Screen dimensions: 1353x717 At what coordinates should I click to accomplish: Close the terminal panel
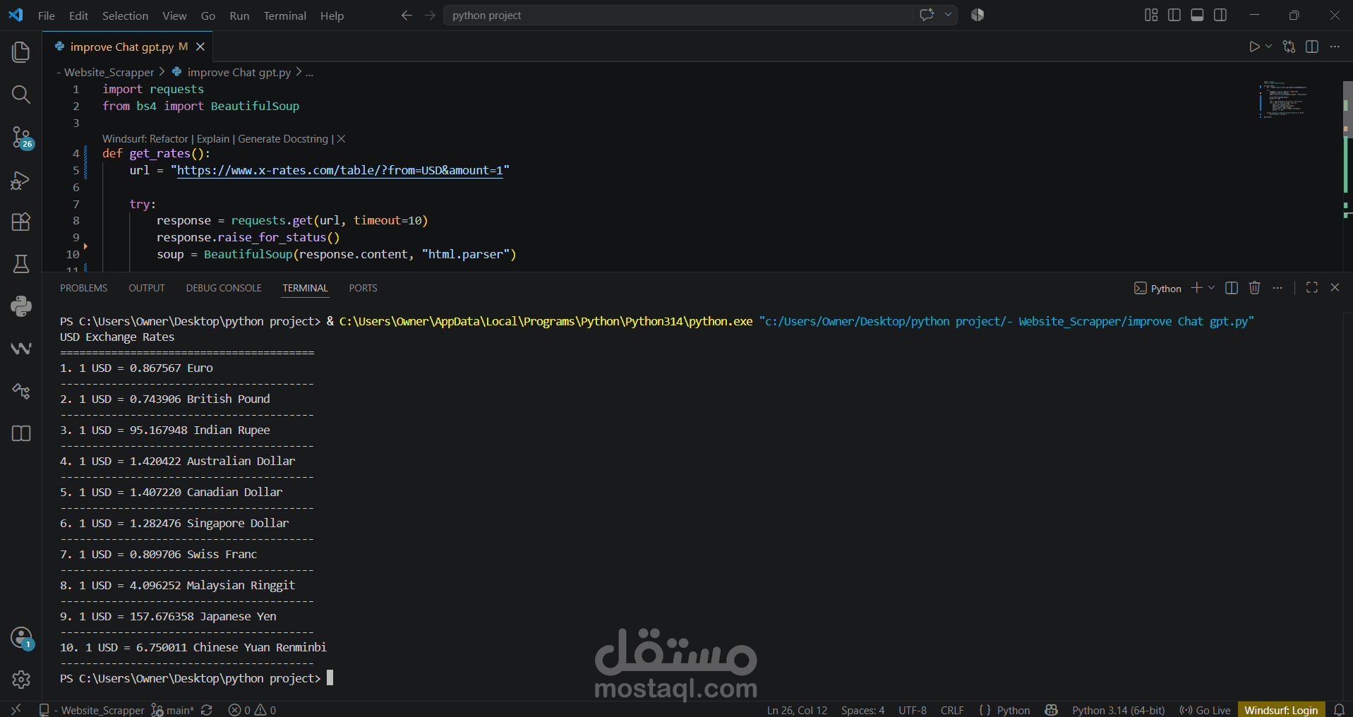[1335, 288]
